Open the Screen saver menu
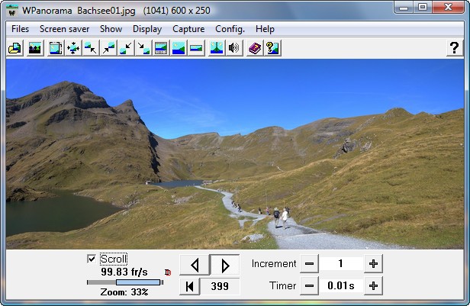Screen dimensions: 470x306 coord(64,29)
